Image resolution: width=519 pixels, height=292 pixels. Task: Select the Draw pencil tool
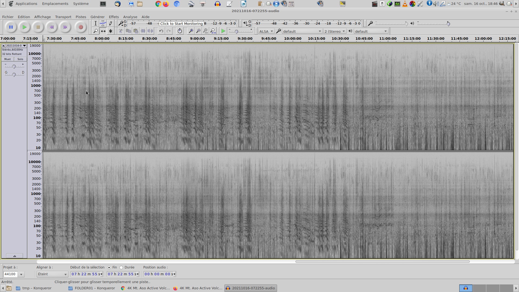[x=111, y=24]
